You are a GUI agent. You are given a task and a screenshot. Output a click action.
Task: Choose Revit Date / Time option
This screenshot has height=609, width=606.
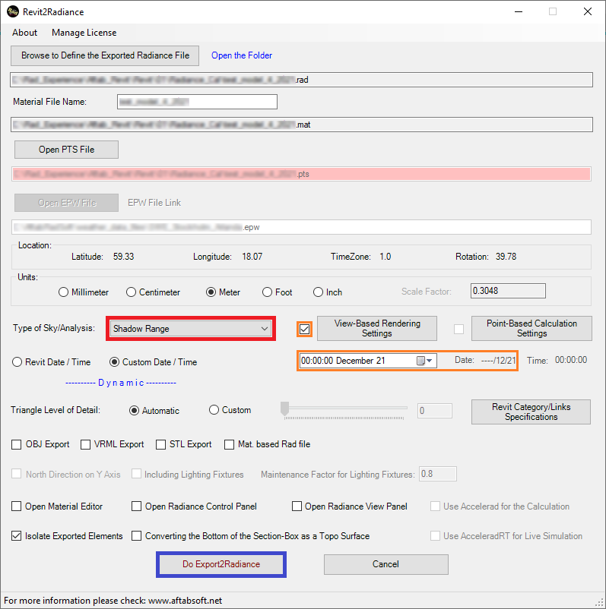pos(52,362)
